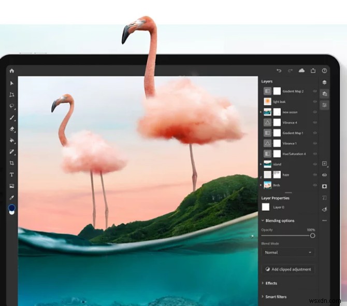Expand the new ocean layer group

(x=261, y=112)
